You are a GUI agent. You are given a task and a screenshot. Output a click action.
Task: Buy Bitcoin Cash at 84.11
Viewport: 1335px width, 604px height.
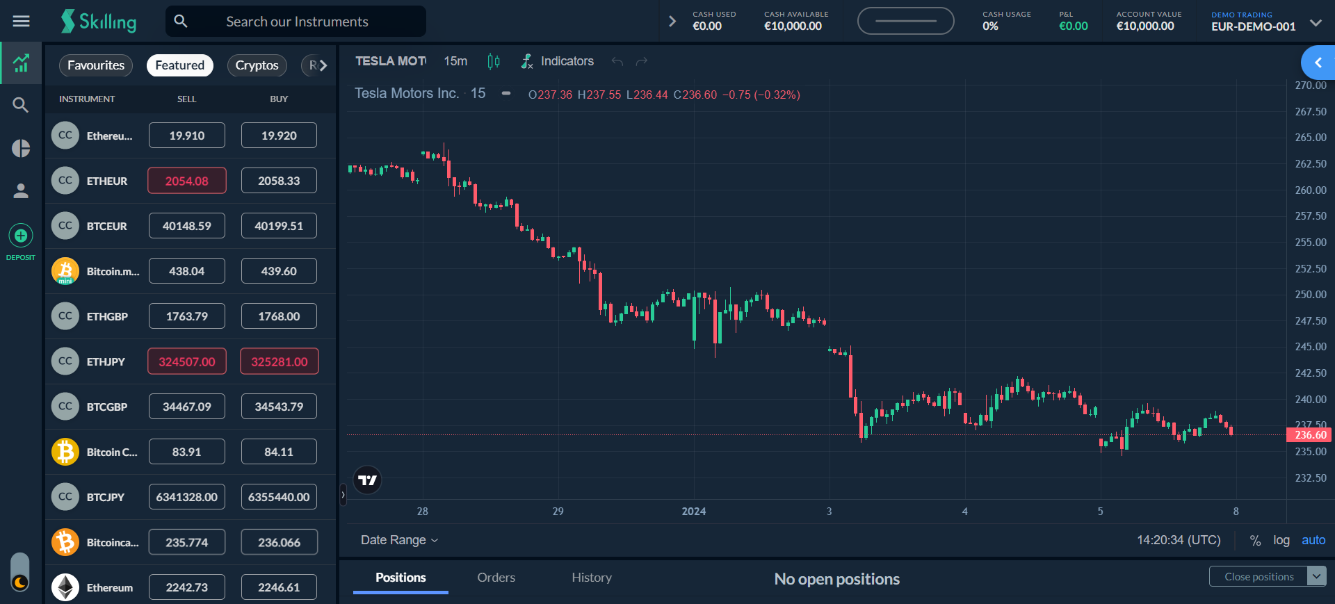(279, 452)
